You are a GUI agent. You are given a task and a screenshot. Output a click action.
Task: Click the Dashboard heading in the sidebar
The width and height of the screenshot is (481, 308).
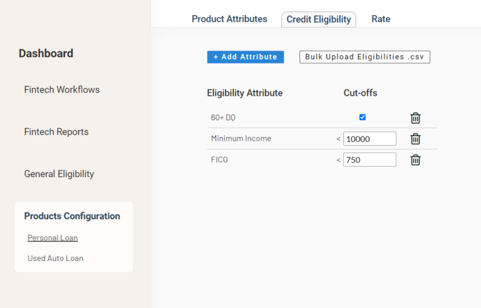[x=46, y=53]
